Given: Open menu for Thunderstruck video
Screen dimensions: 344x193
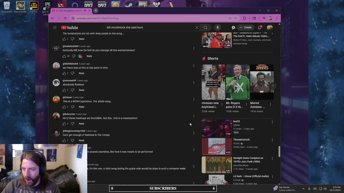Looking at the screenshot, I should point(272,140).
